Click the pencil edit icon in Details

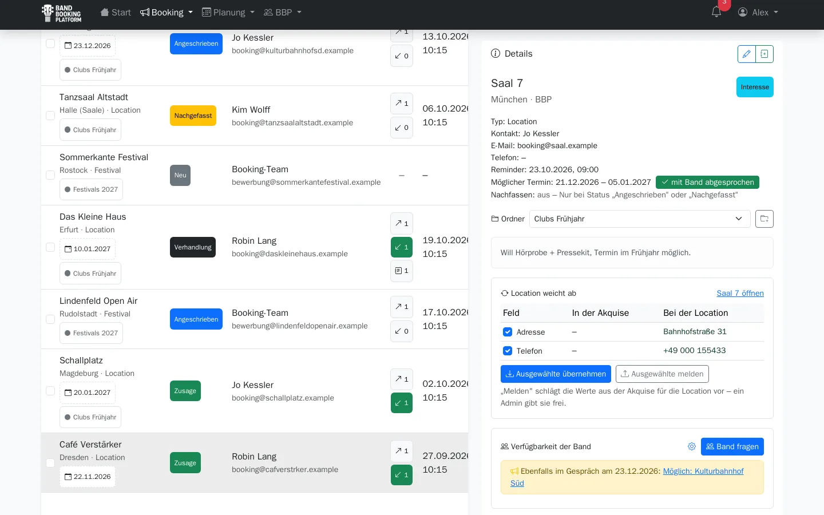coord(747,54)
